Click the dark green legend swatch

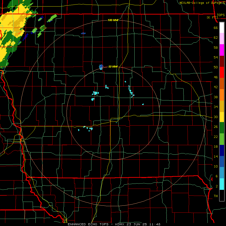(222, 128)
